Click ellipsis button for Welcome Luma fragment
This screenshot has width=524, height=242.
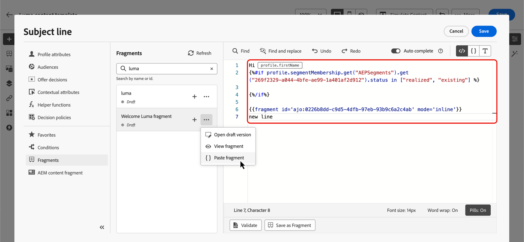206,120
